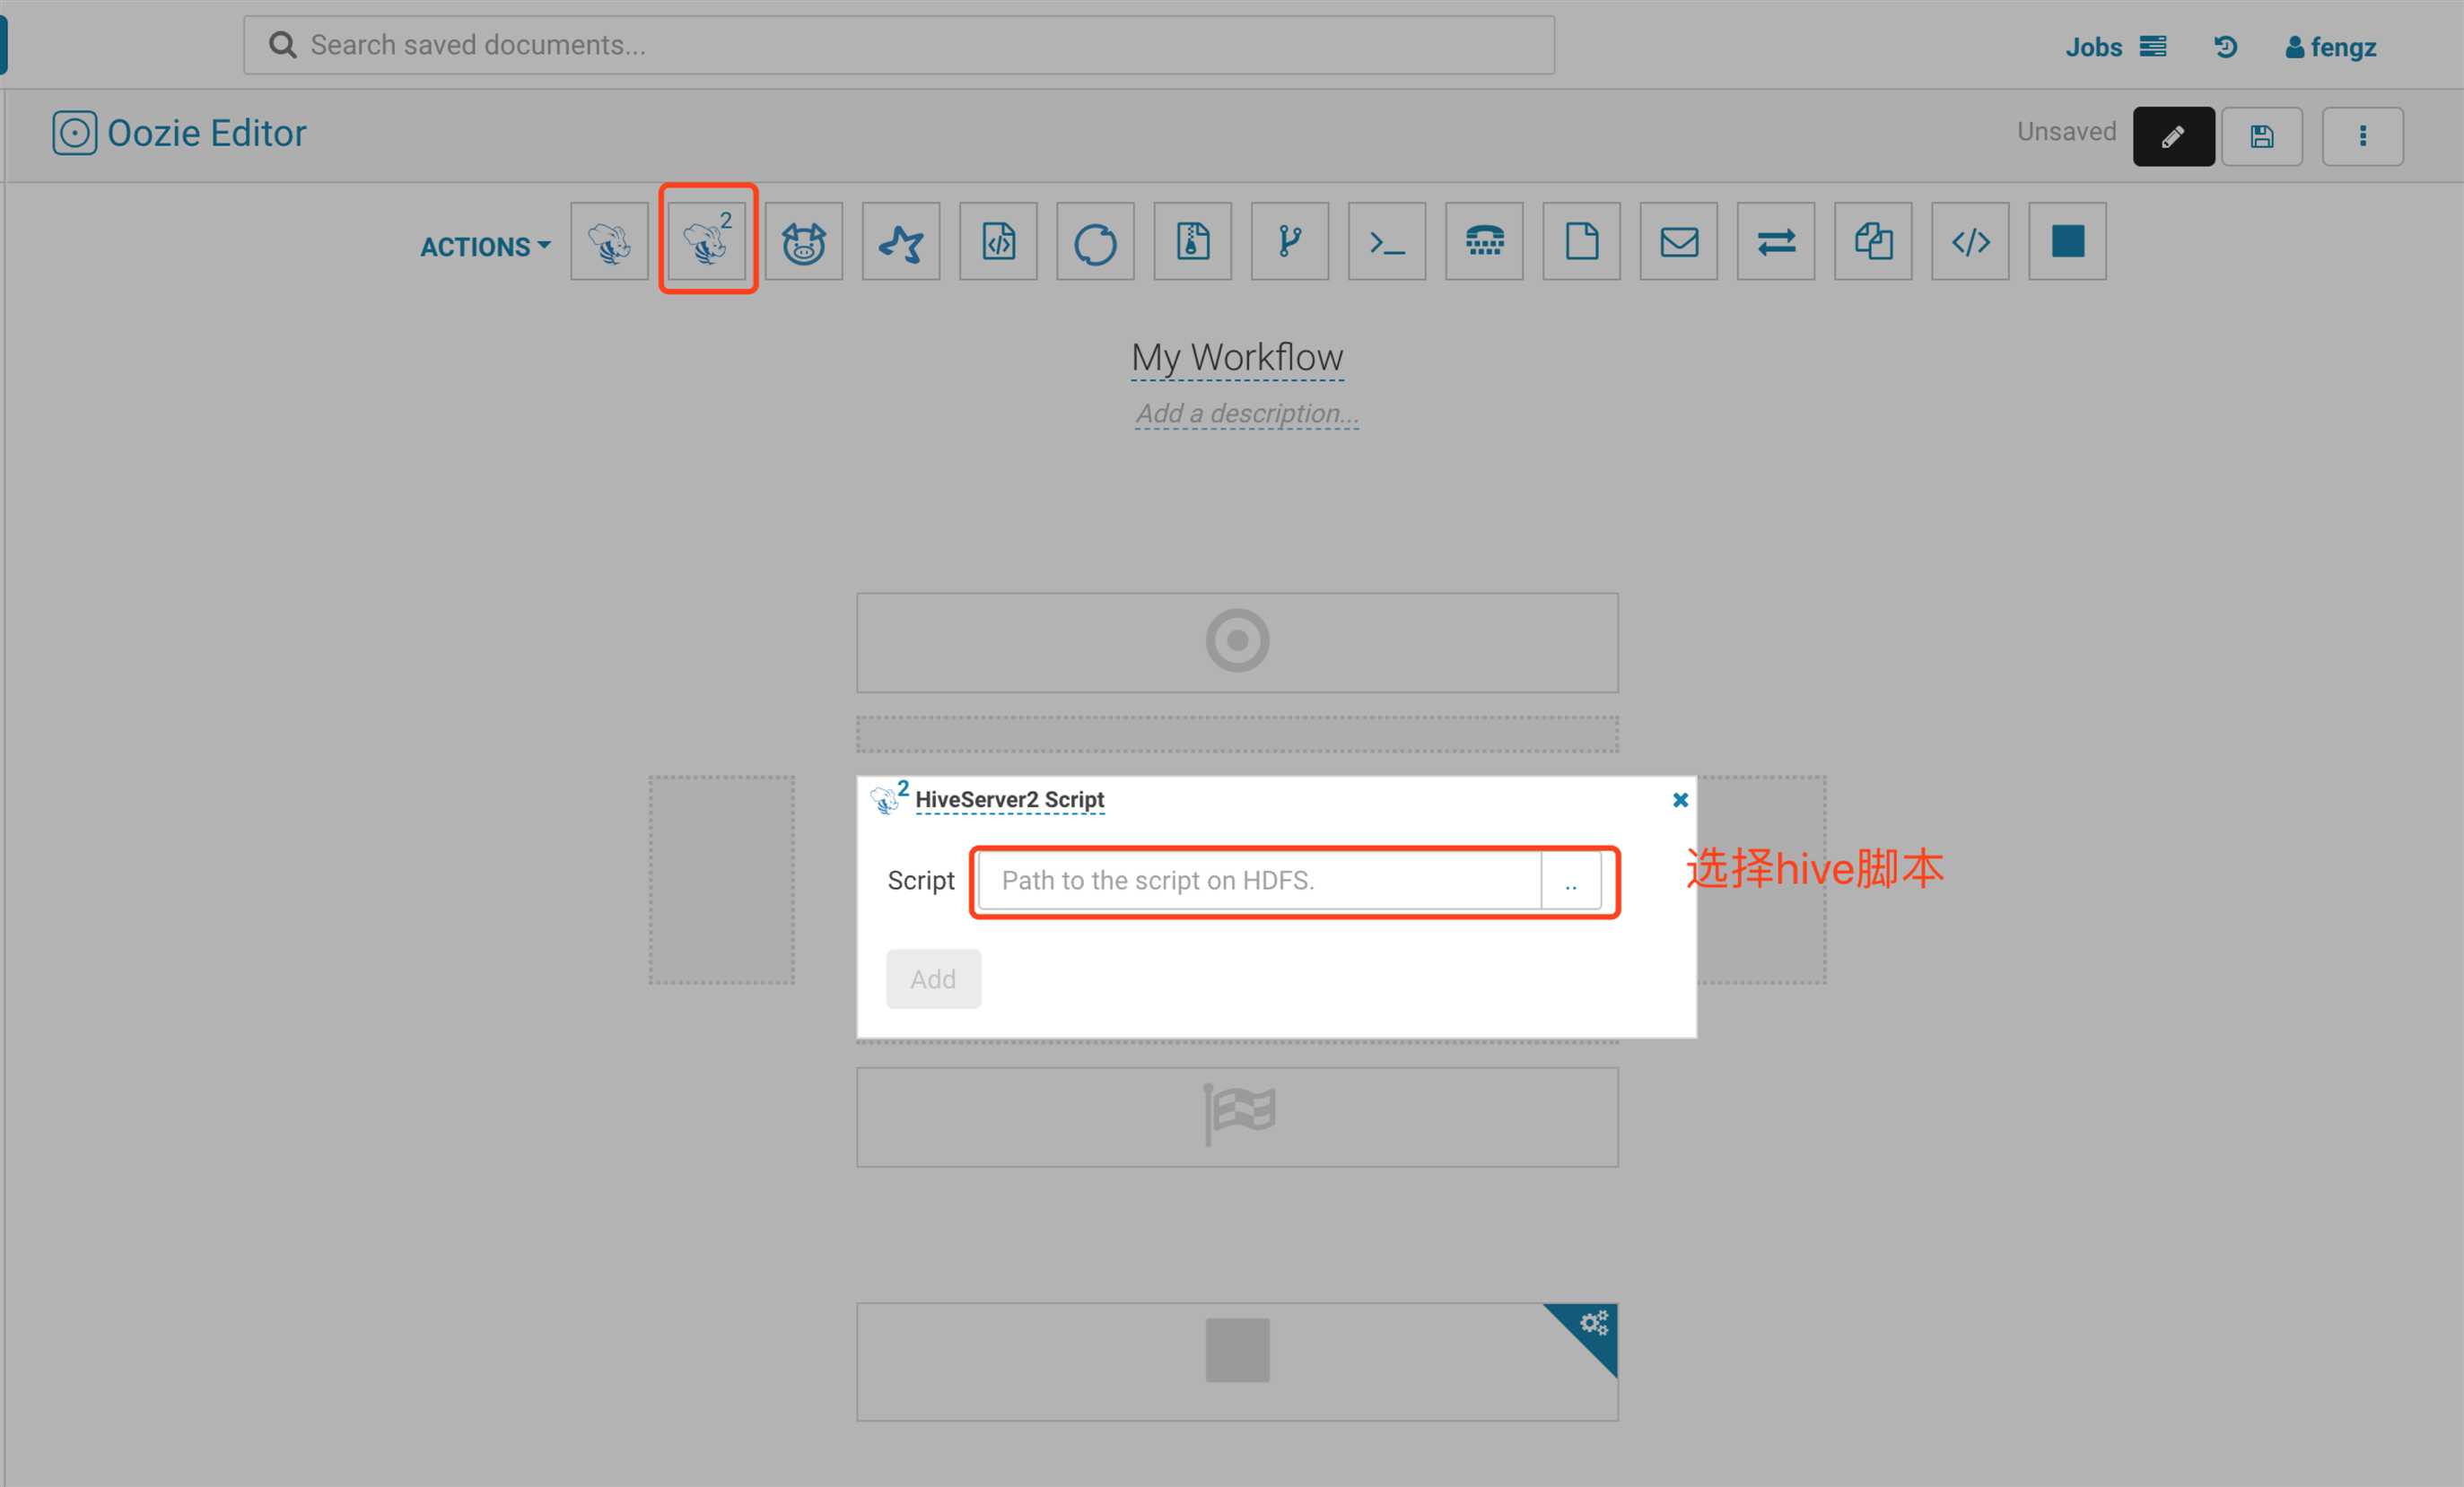Click the pencil edit mode button
This screenshot has width=2464, height=1487.
(2173, 136)
